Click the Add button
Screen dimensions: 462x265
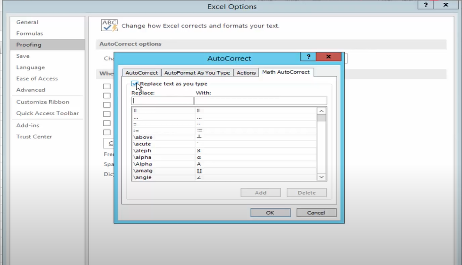(x=260, y=192)
